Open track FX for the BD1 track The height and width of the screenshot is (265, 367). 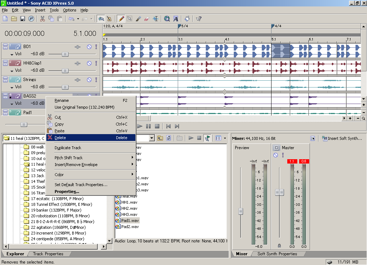point(78,47)
